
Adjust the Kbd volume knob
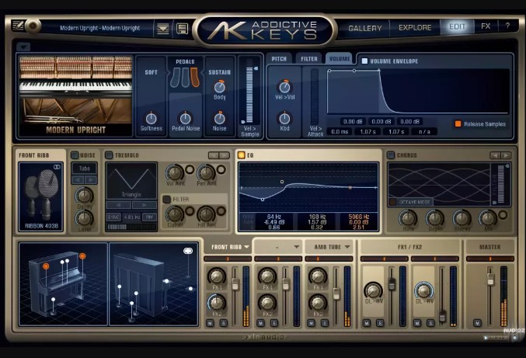click(x=284, y=118)
